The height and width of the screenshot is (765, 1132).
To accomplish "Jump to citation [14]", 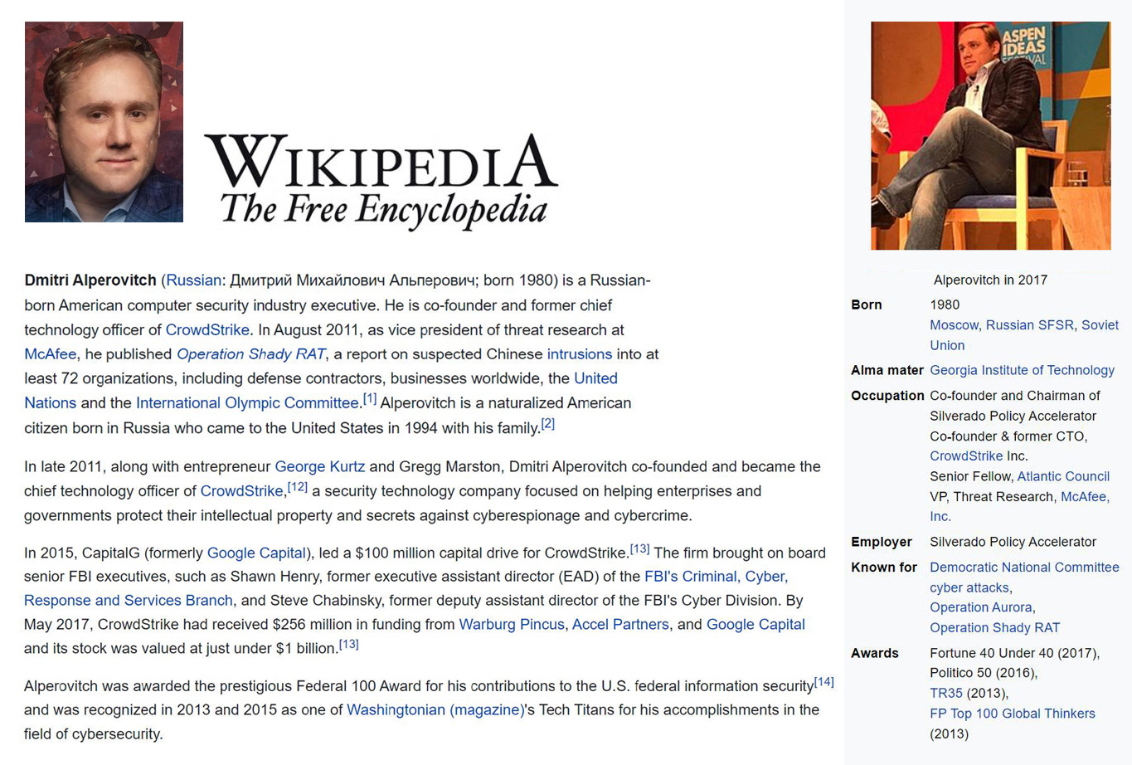I will [x=824, y=682].
